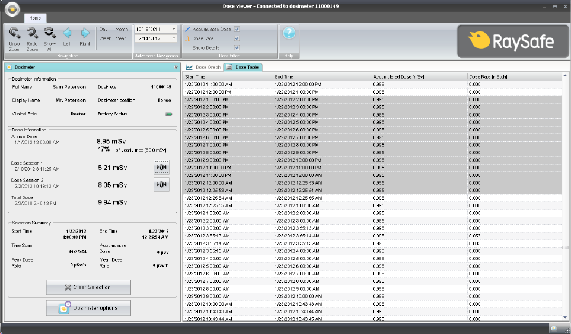Click the Clear Selection button
The image size is (571, 334).
(88, 287)
